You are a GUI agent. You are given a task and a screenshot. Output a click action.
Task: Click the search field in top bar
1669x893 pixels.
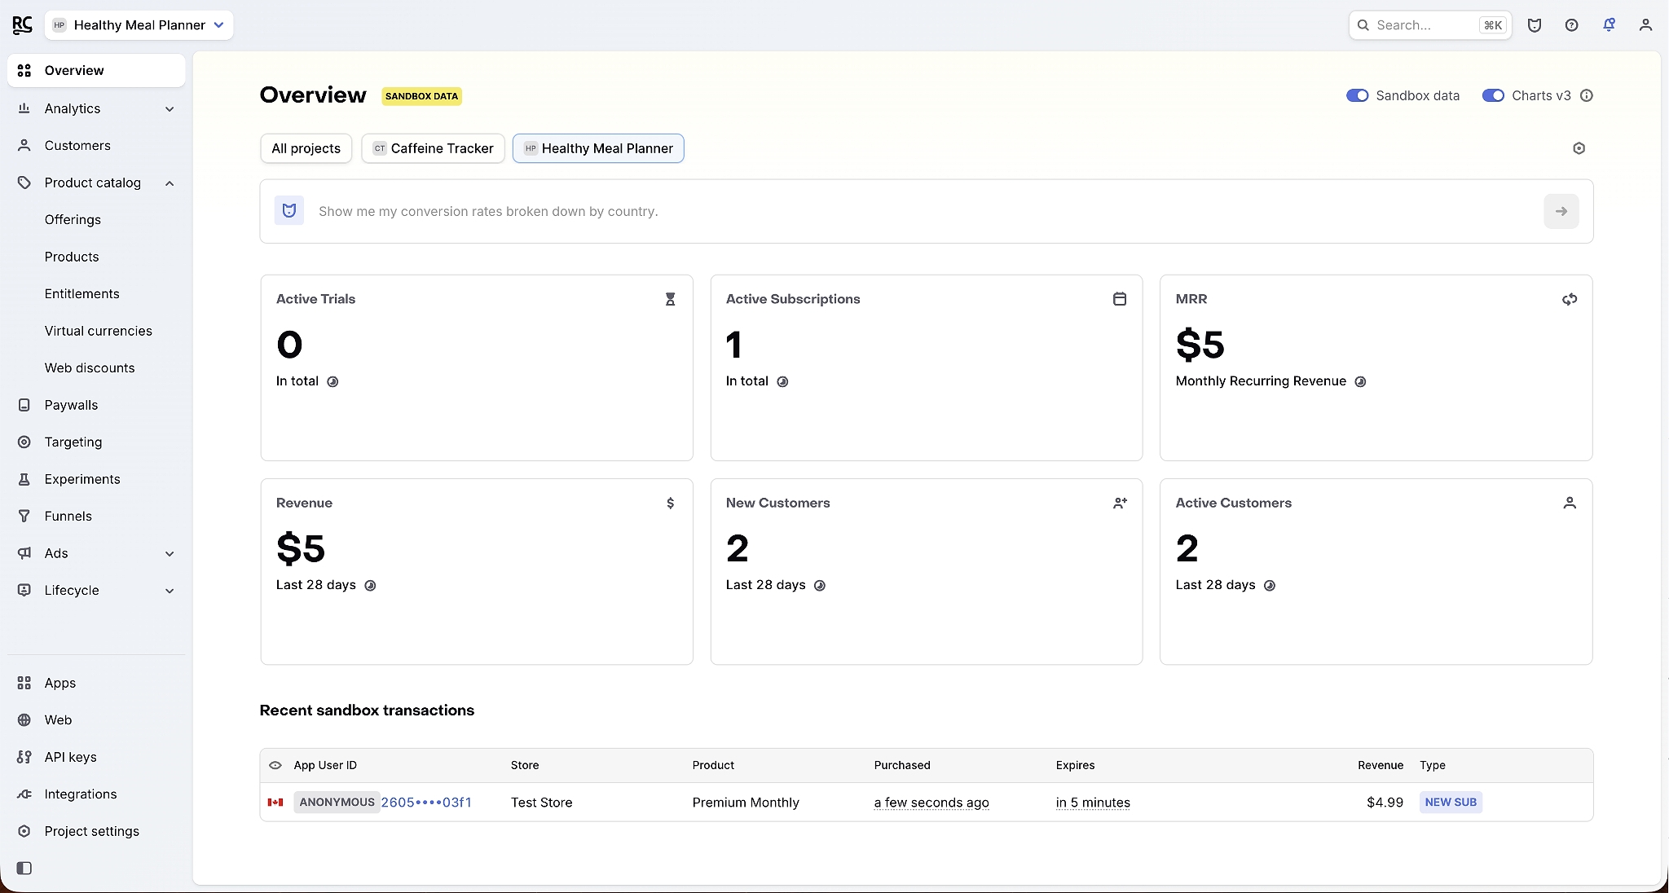tap(1430, 25)
